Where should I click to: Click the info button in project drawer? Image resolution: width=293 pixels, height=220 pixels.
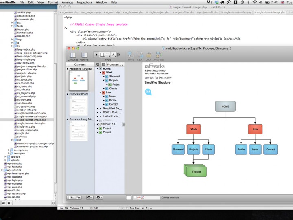pyautogui.click(x=53, y=203)
